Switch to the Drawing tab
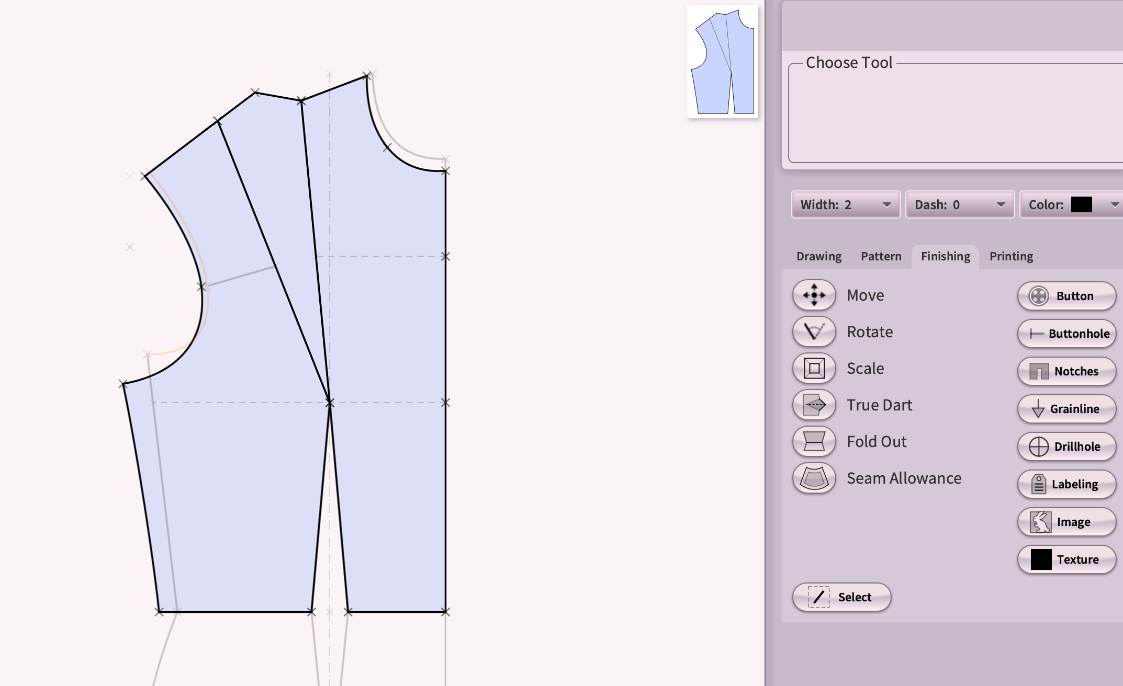The width and height of the screenshot is (1123, 686). click(x=818, y=256)
